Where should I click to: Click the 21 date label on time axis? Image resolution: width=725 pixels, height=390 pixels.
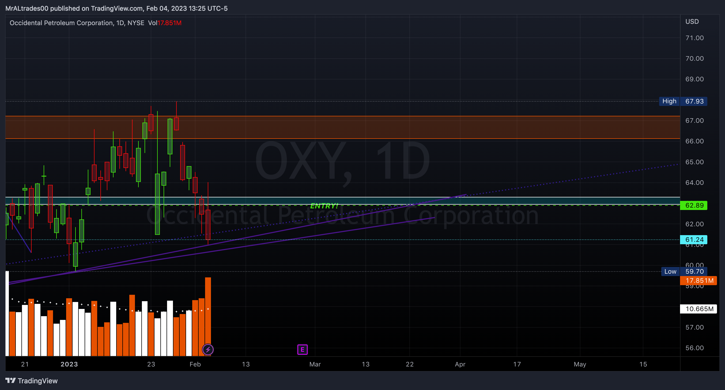click(25, 364)
